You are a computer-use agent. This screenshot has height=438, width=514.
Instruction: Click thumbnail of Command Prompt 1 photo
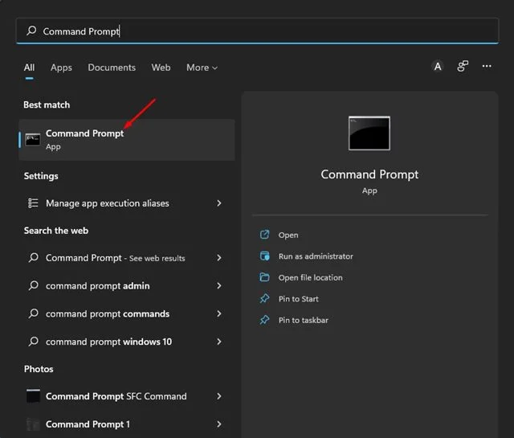tap(33, 424)
